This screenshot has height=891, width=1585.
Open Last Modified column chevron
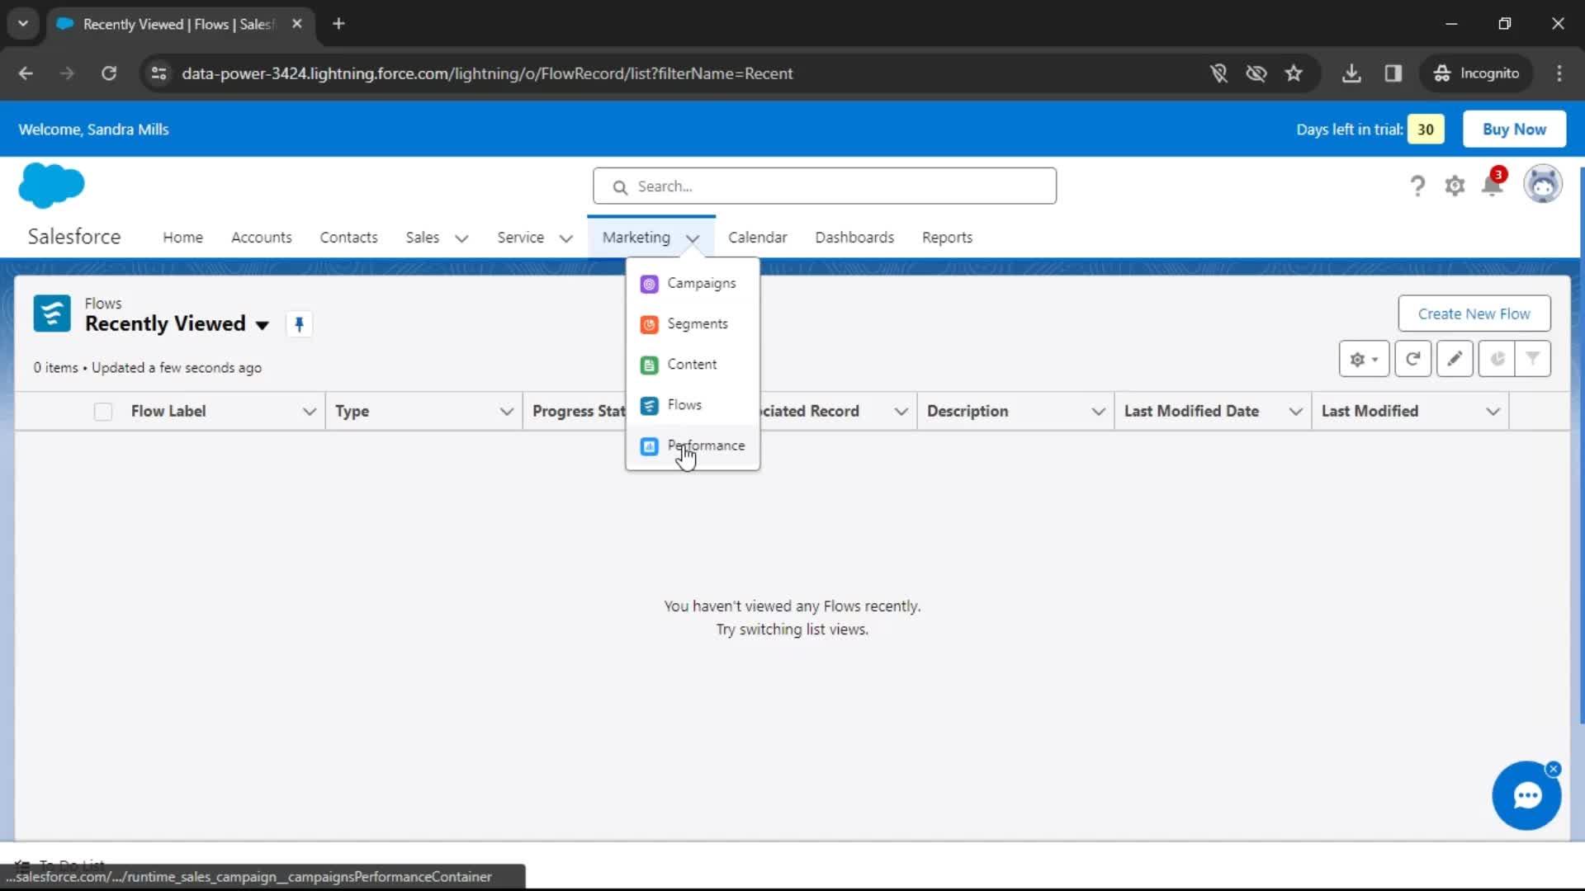point(1493,412)
